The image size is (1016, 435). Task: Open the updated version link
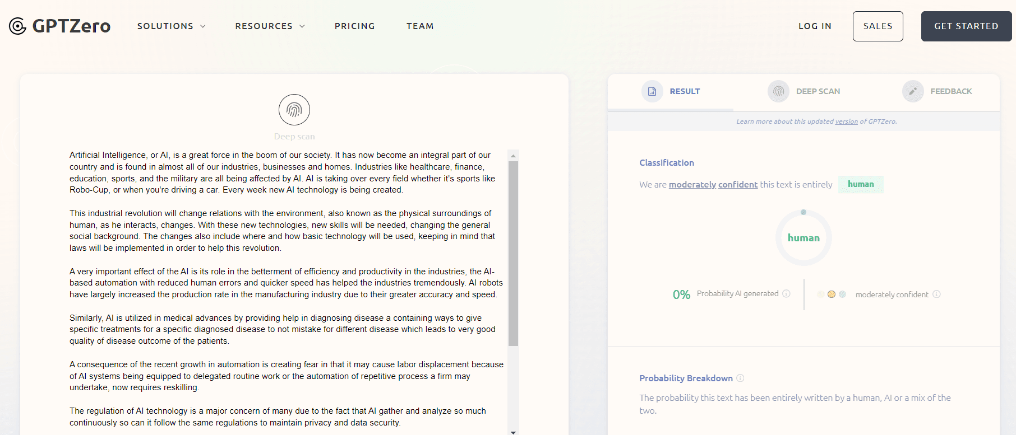846,121
